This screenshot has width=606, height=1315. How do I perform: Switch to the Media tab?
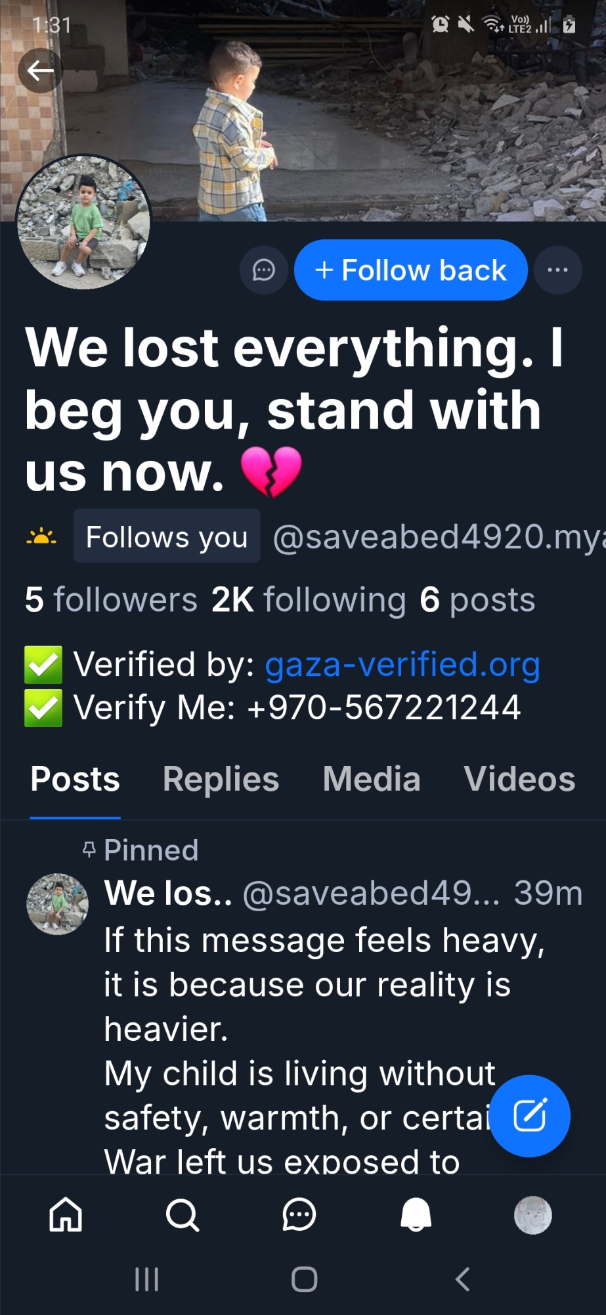372,779
